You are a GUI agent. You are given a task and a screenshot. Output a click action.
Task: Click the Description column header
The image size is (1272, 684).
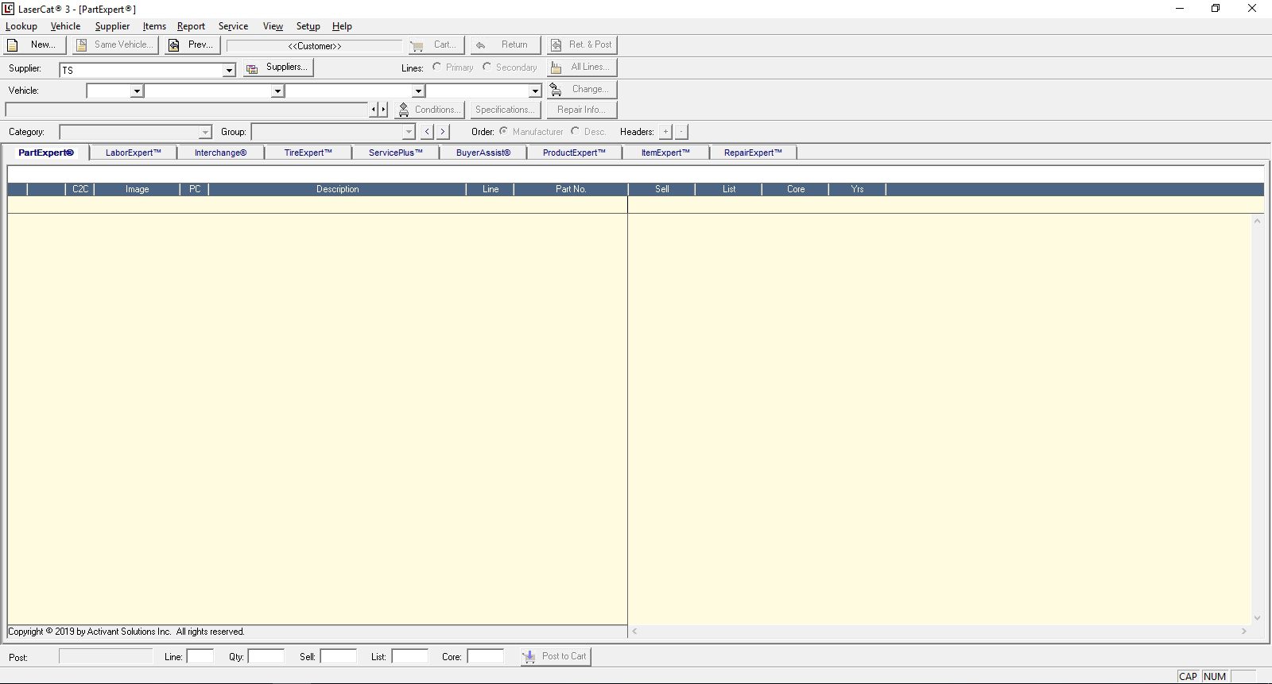coord(338,189)
